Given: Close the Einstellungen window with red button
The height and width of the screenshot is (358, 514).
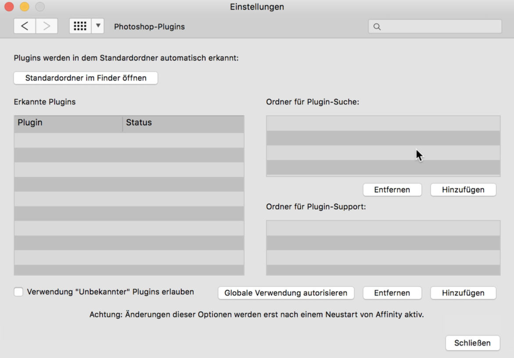Looking at the screenshot, I should tap(9, 7).
